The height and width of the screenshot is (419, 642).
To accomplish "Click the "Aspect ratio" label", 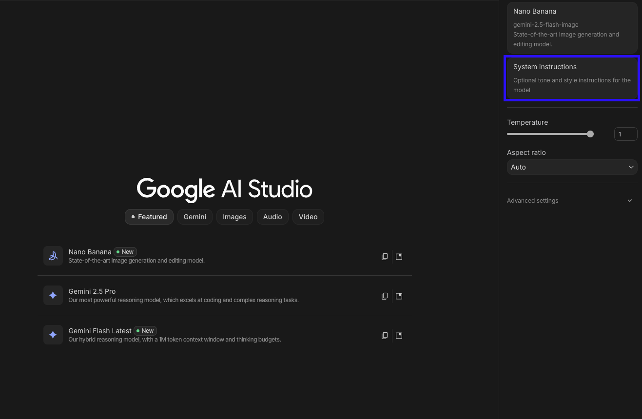I will pyautogui.click(x=526, y=152).
